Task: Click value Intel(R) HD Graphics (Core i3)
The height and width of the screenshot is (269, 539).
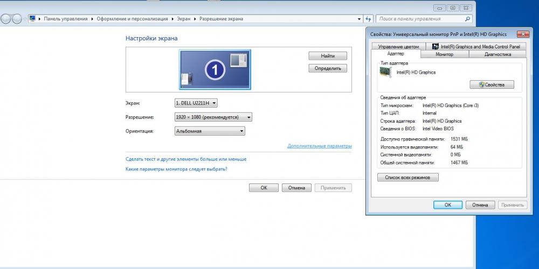Action: pos(450,105)
